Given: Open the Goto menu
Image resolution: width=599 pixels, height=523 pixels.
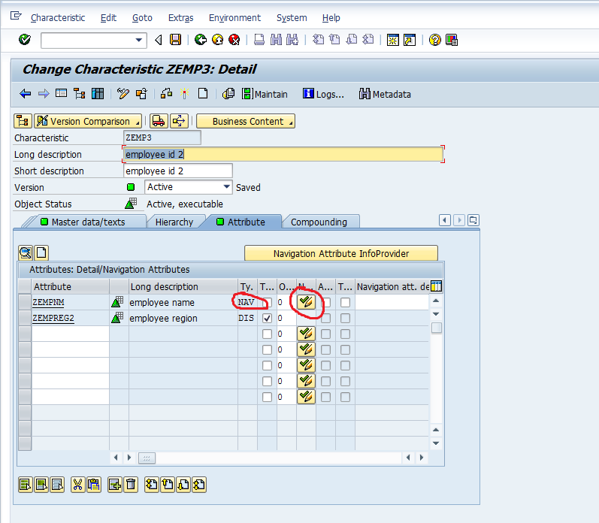Looking at the screenshot, I should point(142,17).
